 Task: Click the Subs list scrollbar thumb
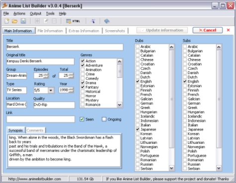coord(219,99)
